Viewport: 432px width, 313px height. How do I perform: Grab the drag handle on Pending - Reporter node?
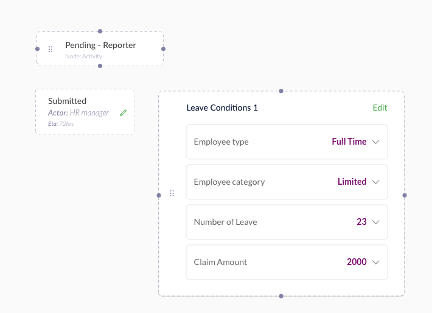51,49
